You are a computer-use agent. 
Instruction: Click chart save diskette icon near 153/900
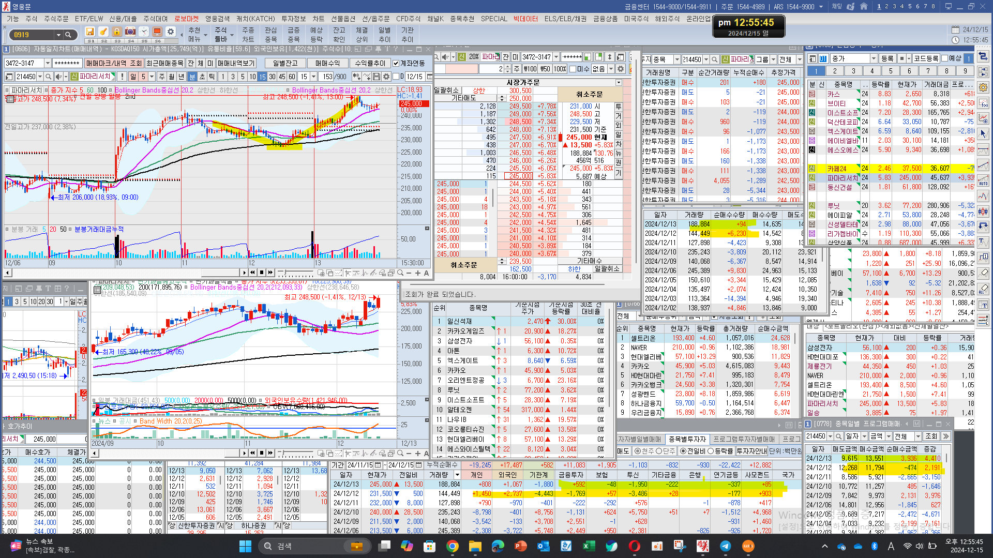(x=377, y=77)
